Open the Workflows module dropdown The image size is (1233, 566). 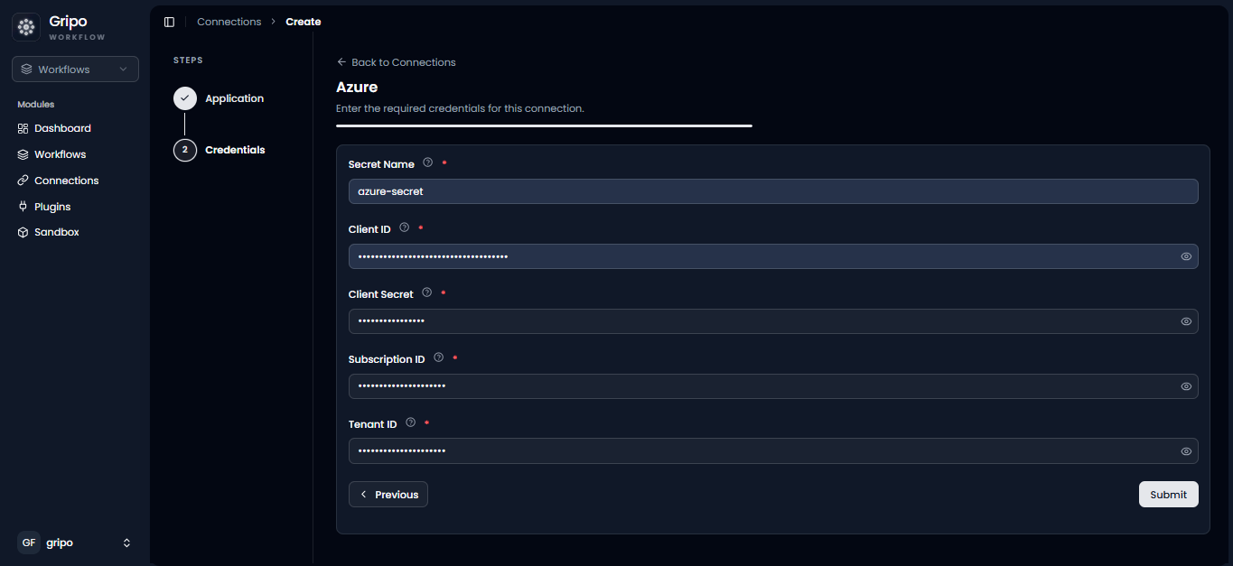pos(75,70)
